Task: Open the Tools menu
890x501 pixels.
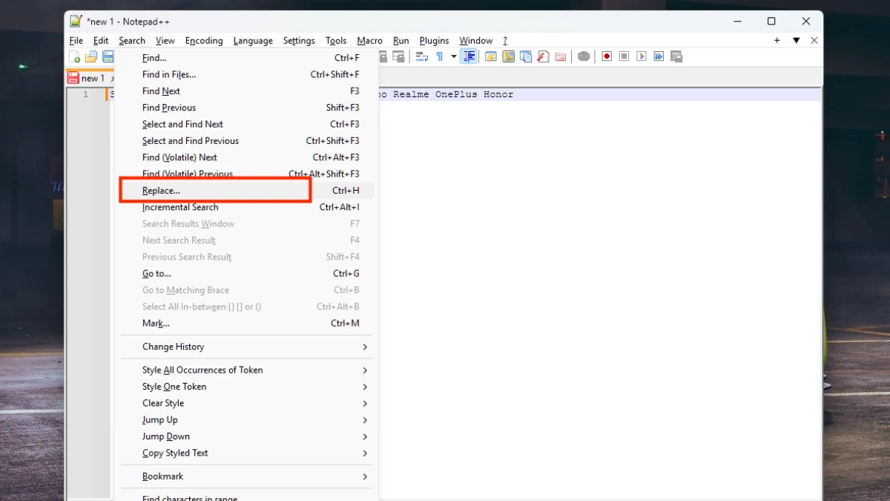Action: (336, 41)
